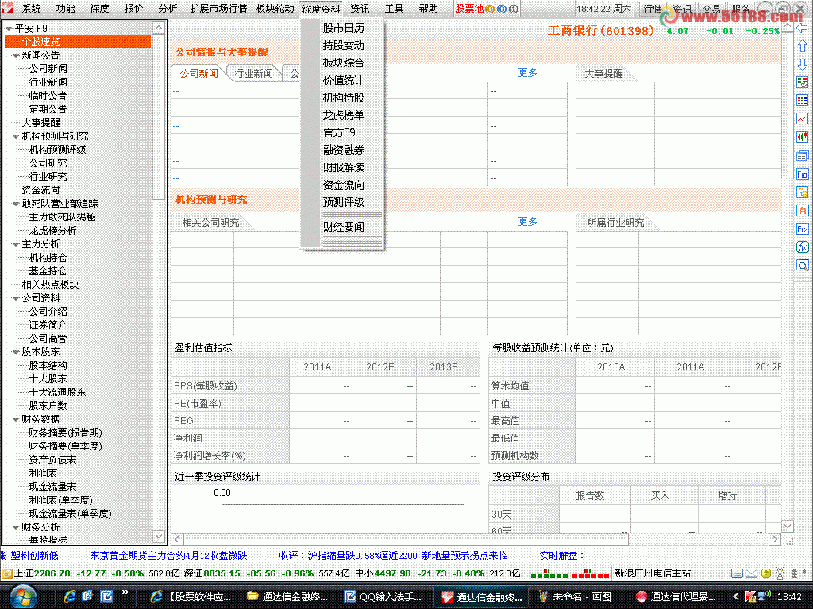Click the tree panel scroll up arrow
The height and width of the screenshot is (609, 813).
pos(159,28)
